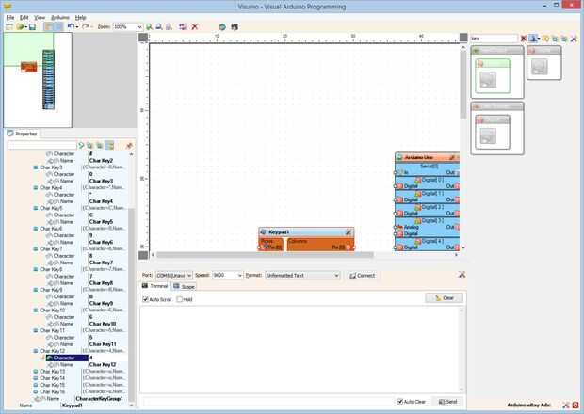The height and width of the screenshot is (414, 584).
Task: Expand the Char Key16 tree node
Action: [x=36, y=391]
